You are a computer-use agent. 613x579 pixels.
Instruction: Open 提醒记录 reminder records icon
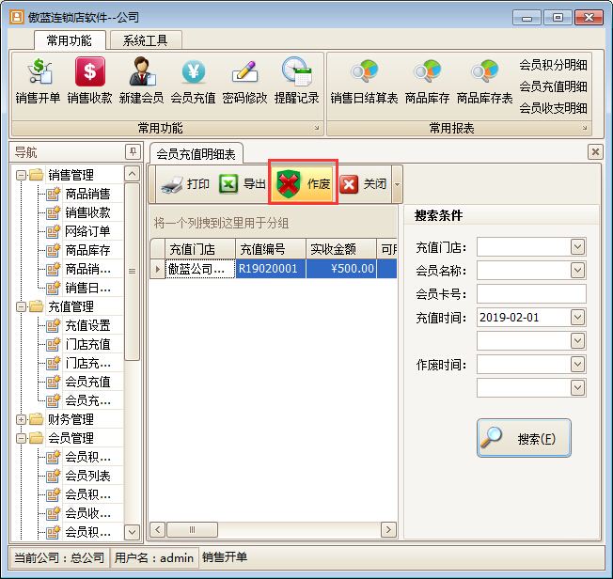coord(297,81)
